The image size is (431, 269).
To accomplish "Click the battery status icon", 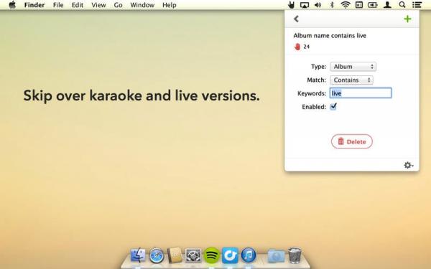I will (372, 5).
